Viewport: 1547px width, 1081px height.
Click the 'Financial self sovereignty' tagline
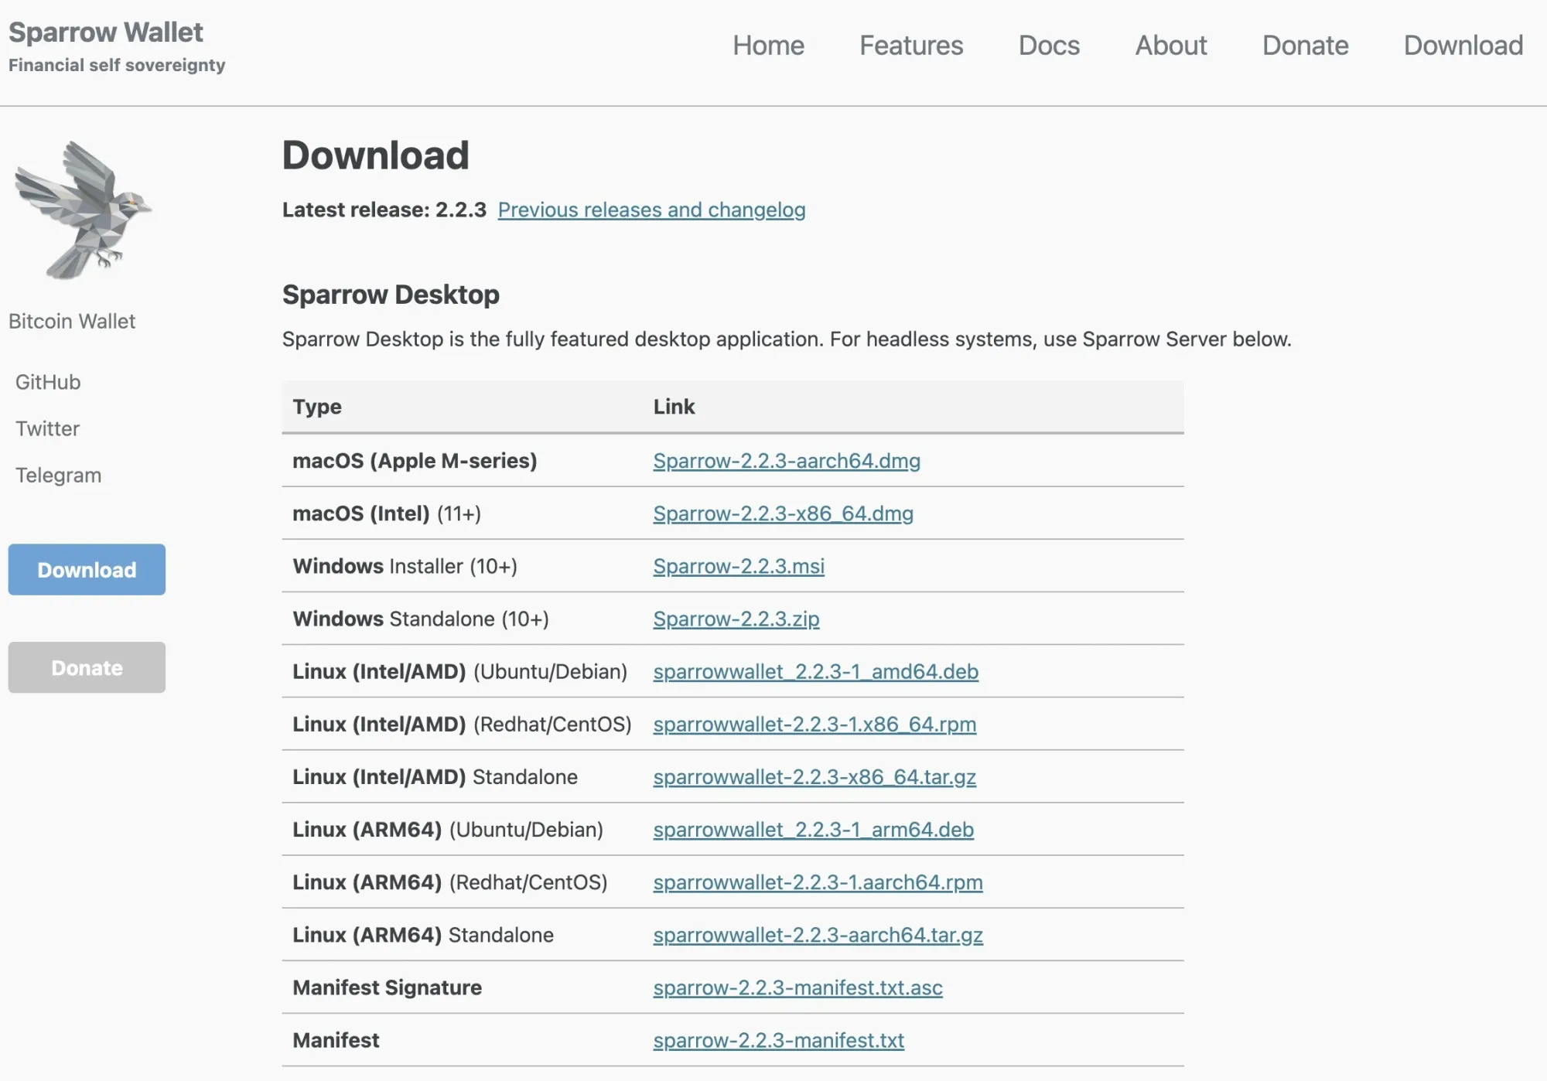[x=117, y=65]
